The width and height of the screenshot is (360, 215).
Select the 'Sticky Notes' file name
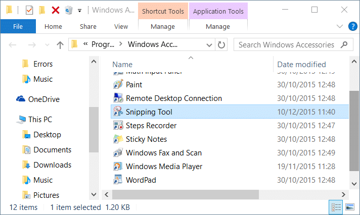point(146,139)
